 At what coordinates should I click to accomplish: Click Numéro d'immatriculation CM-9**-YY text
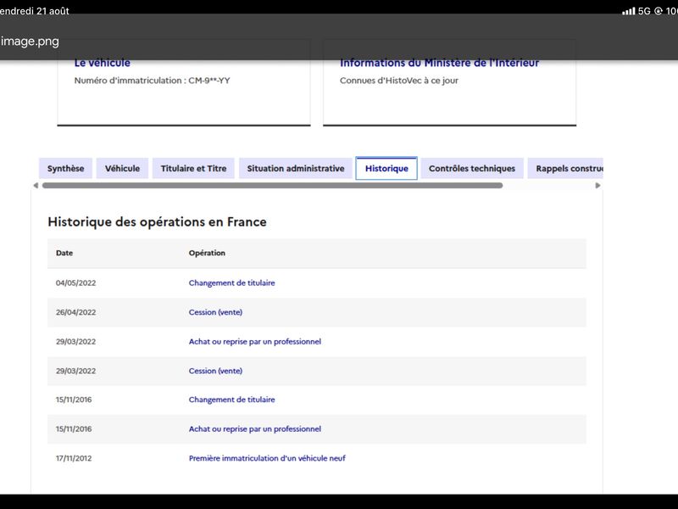tap(153, 81)
